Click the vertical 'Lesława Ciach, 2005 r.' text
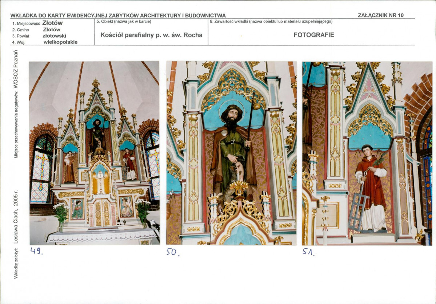The image size is (436, 304). [16, 217]
